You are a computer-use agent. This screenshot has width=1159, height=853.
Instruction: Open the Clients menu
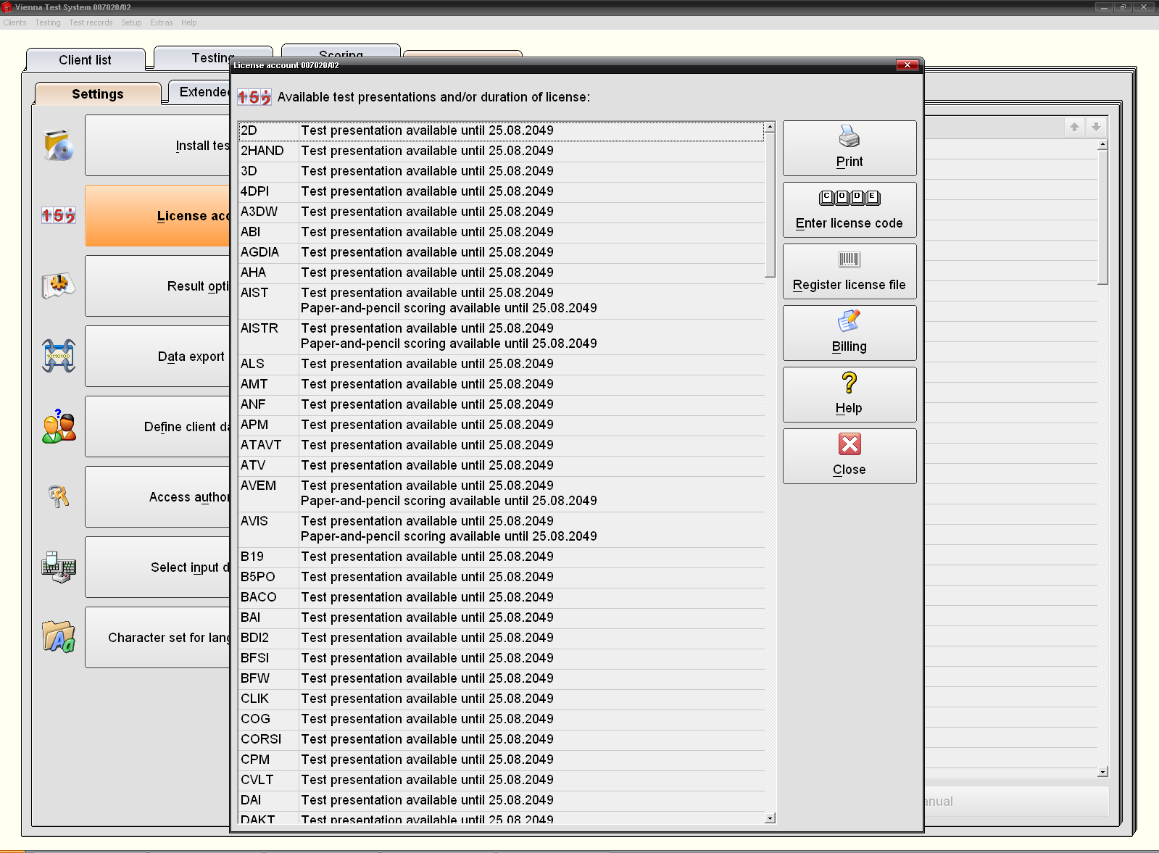pos(14,22)
